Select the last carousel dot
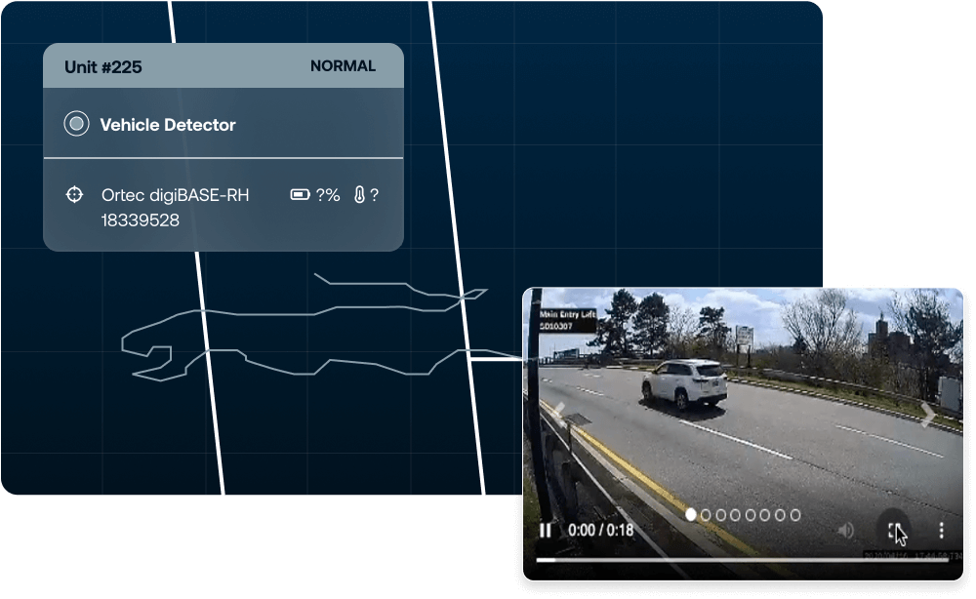The width and height of the screenshot is (976, 599). pos(794,514)
